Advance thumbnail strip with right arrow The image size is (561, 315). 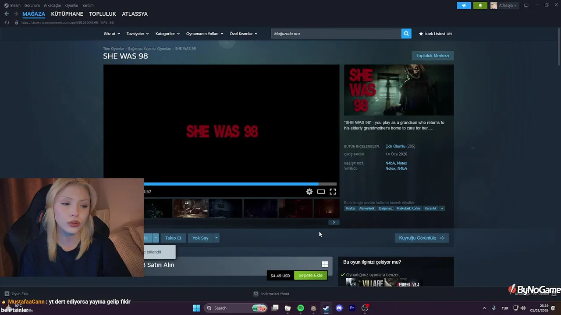pyautogui.click(x=334, y=222)
